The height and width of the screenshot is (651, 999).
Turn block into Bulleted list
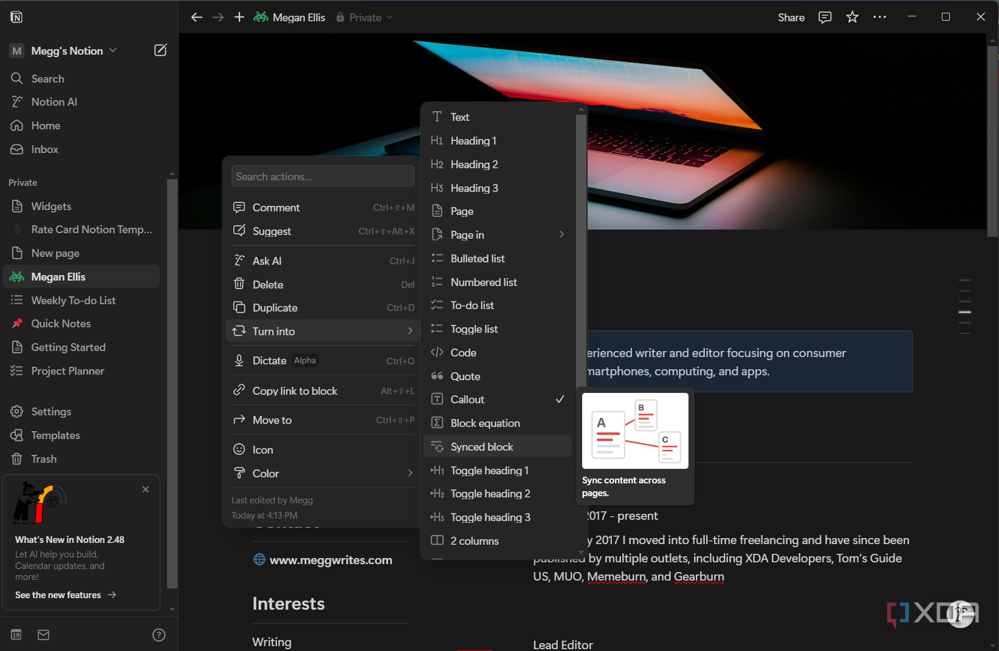coord(497,259)
